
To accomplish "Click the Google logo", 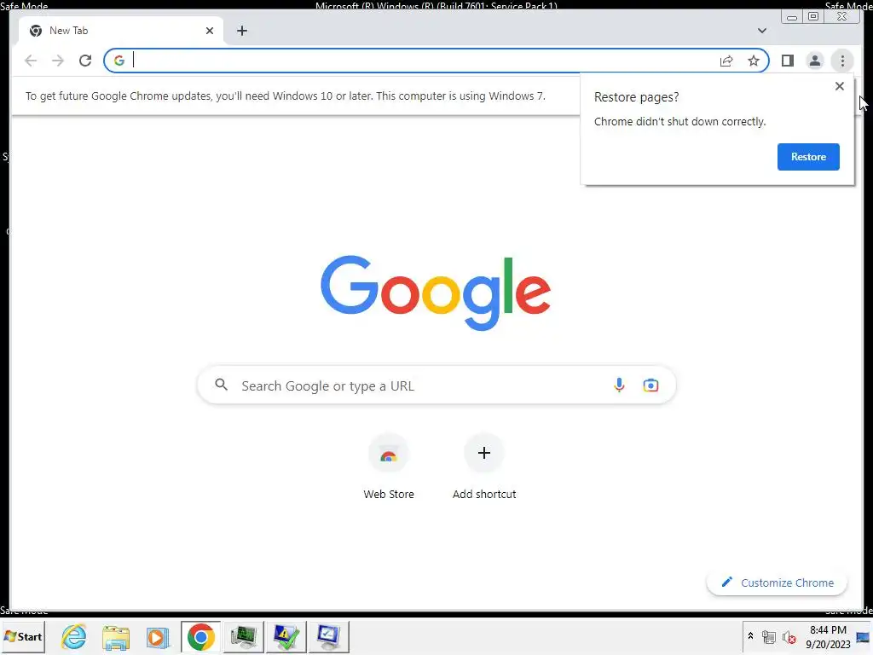I will 436,292.
